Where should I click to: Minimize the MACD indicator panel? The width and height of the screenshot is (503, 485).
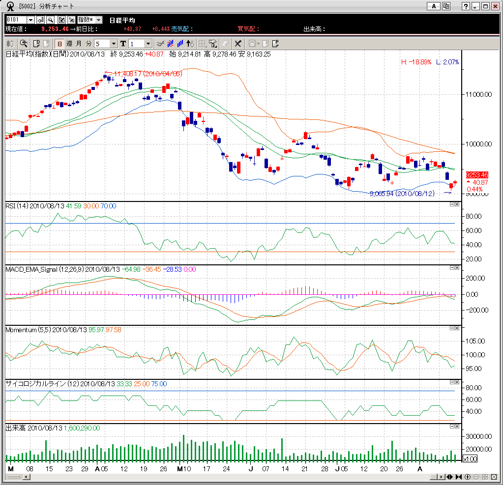point(452,268)
